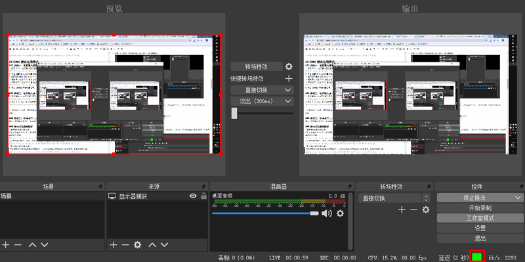Move source down in 来源 dock
Screen dimensions: 525x262
click(164, 245)
